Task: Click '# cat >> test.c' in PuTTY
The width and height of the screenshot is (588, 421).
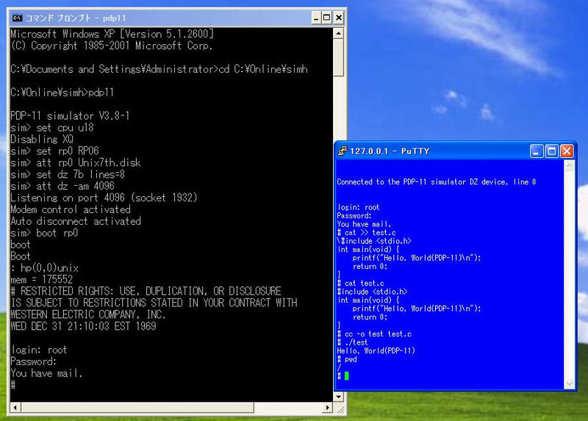Action: (366, 233)
